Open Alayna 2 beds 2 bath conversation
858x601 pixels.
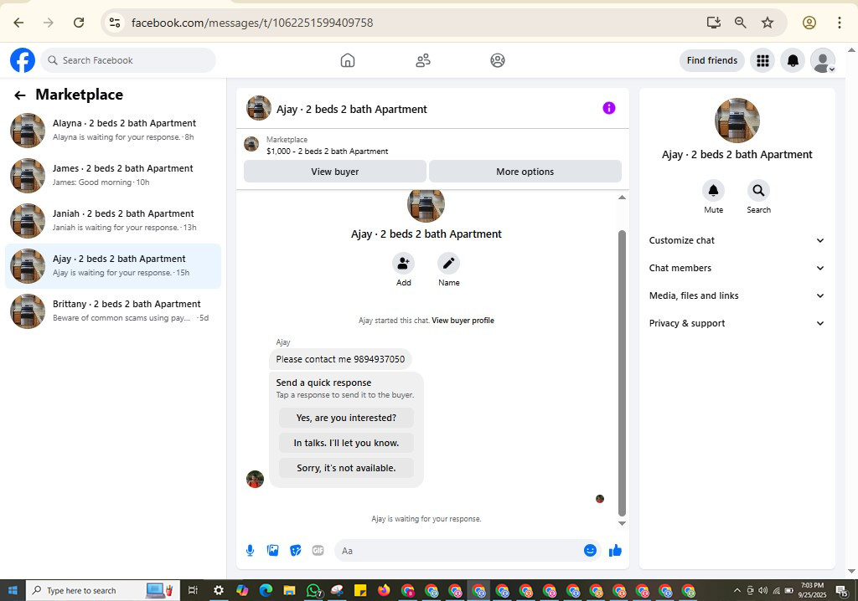pos(113,130)
